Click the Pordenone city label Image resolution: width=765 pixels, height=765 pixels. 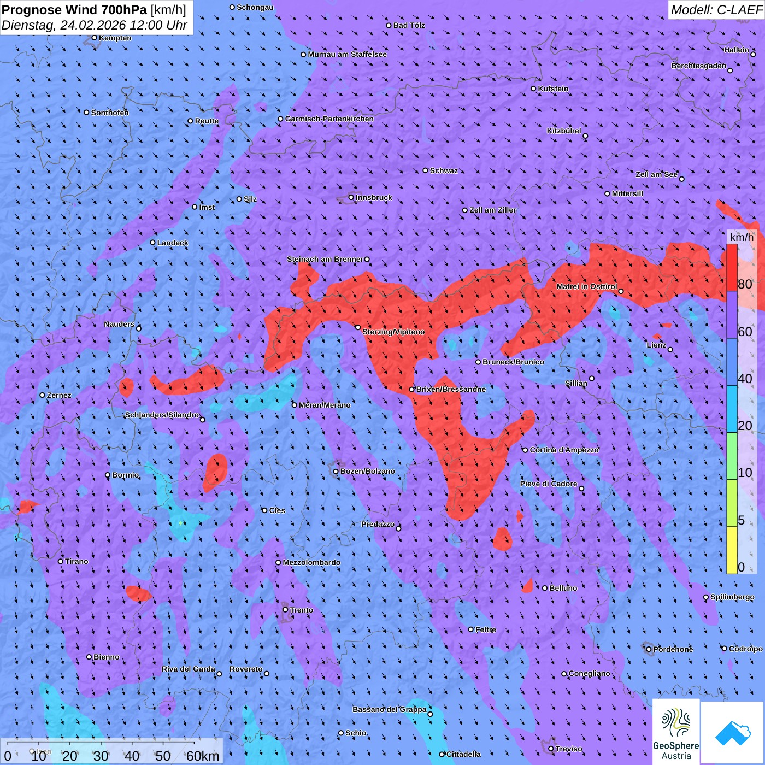tap(673, 649)
